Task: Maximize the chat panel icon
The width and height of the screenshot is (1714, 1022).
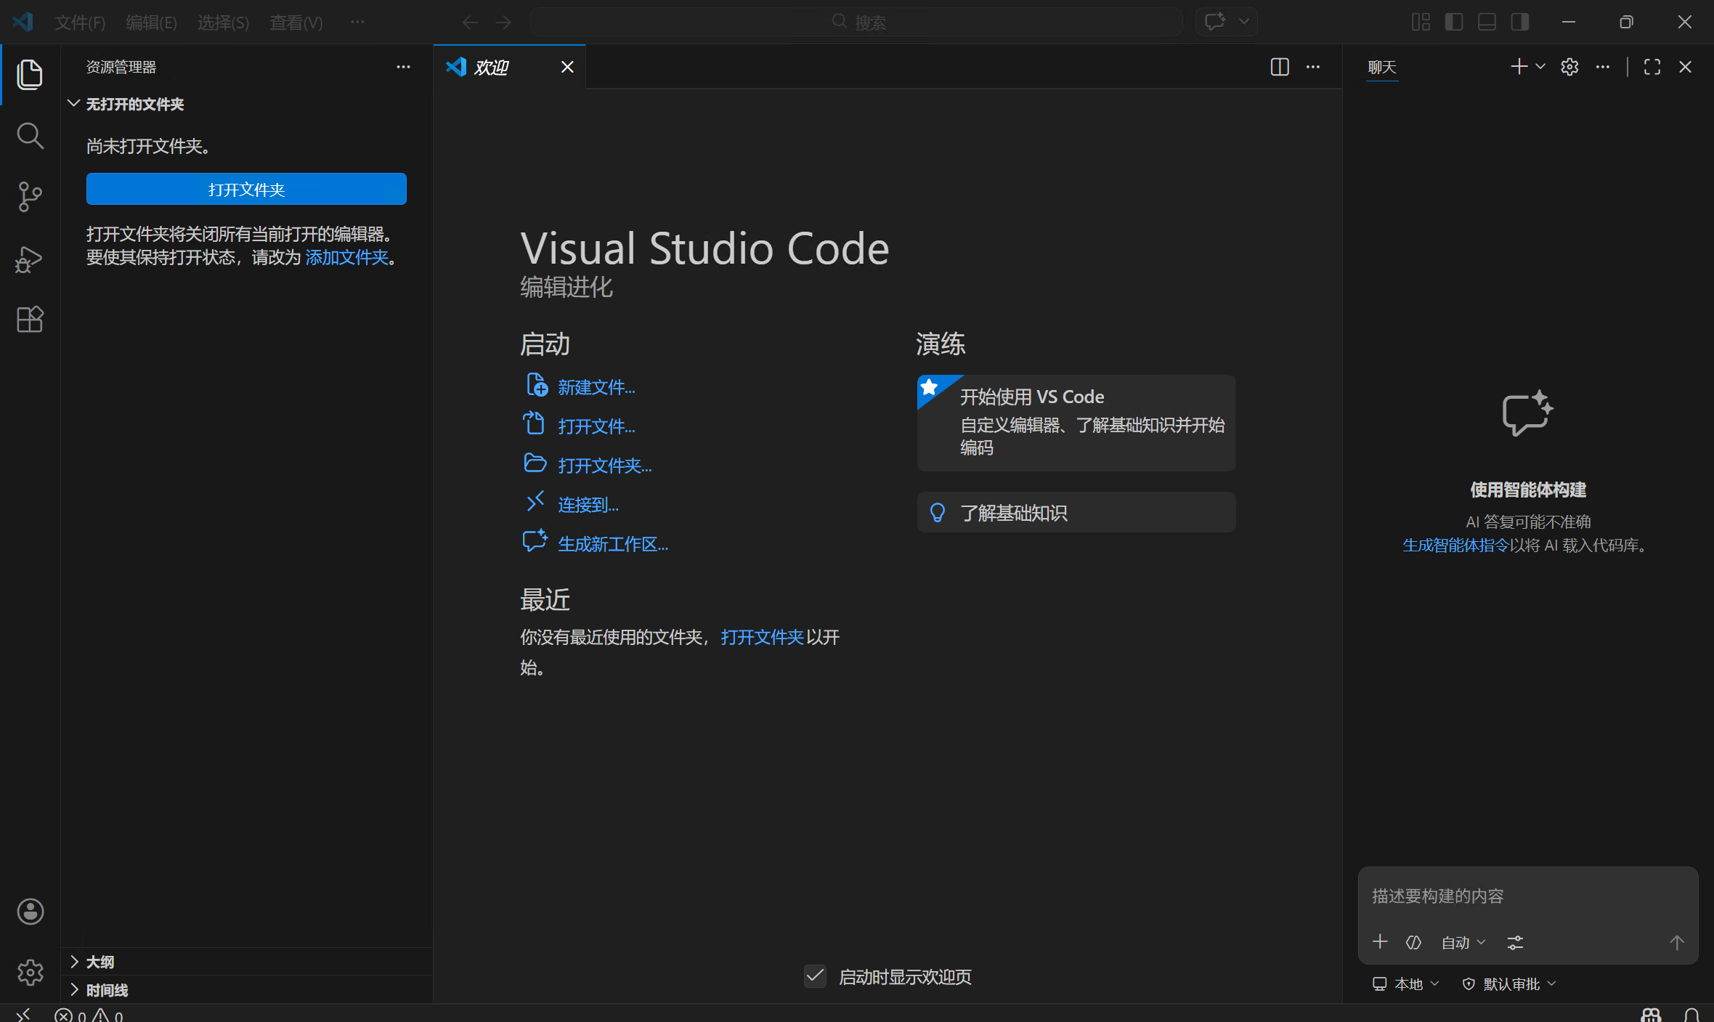Action: pos(1652,67)
